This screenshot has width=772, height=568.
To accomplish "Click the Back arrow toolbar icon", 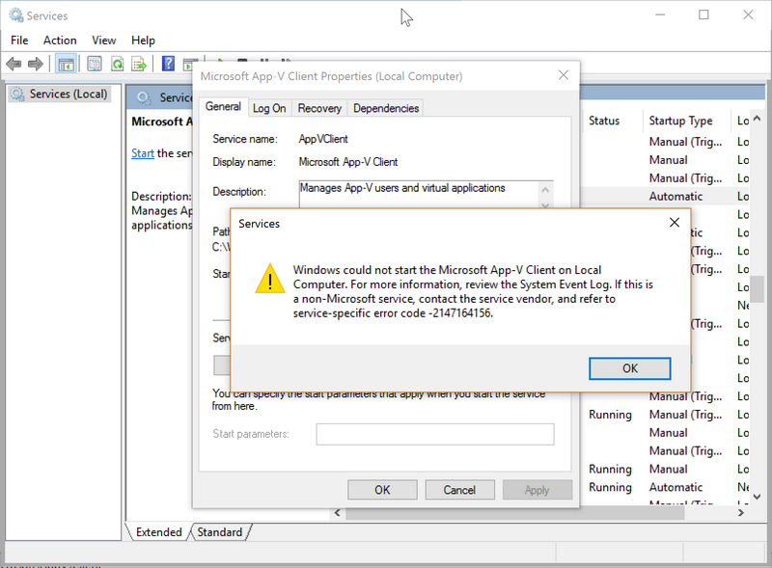I will 14,64.
